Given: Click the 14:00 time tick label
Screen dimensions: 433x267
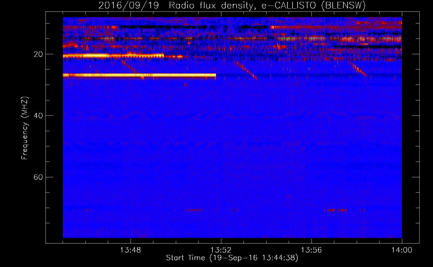Looking at the screenshot, I should (x=402, y=250).
